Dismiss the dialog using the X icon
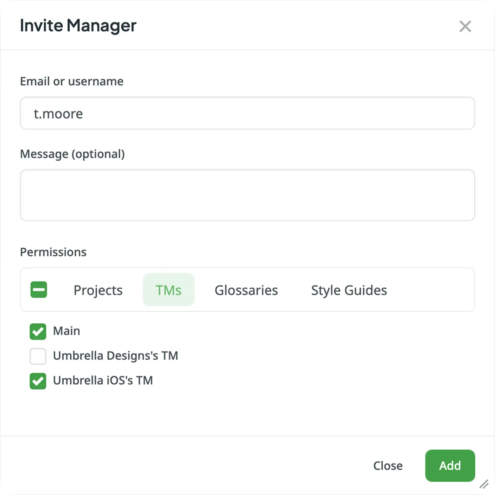 (x=465, y=26)
